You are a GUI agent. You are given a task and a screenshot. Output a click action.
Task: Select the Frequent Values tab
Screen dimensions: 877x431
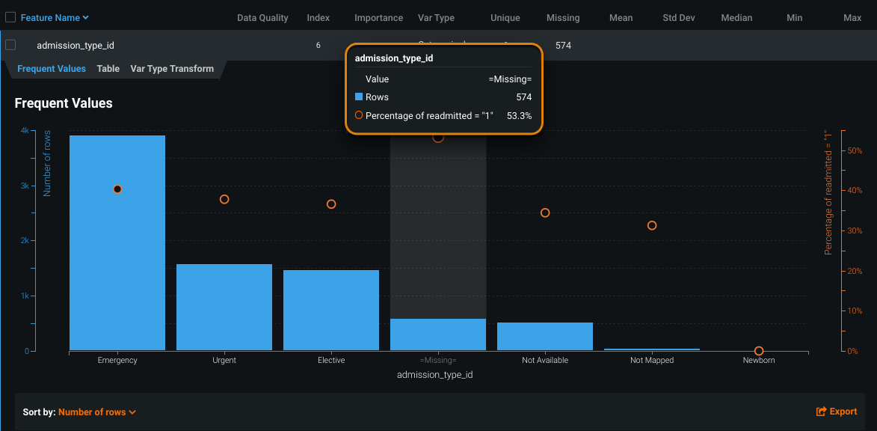click(x=52, y=69)
